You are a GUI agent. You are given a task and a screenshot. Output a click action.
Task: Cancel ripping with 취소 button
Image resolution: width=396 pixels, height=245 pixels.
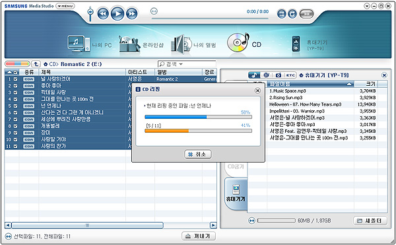198,154
